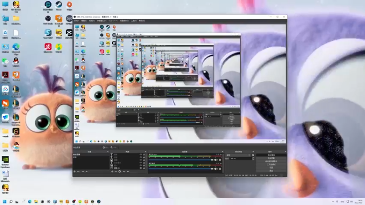Image resolution: width=365 pixels, height=205 pixels.
Task: Undock the Sources panel with its header icon
Action: (146, 152)
